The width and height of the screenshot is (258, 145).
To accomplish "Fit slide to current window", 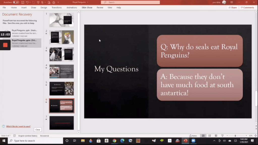I will point(255,136).
